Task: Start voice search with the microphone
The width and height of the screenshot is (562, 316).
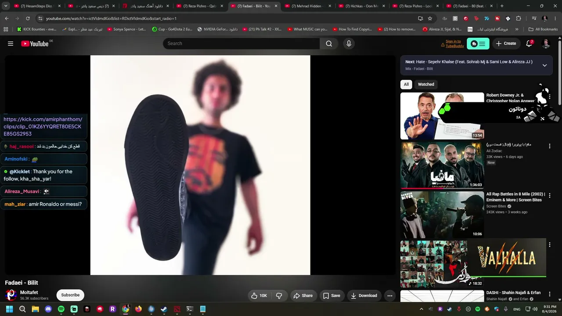Action: pyautogui.click(x=349, y=43)
